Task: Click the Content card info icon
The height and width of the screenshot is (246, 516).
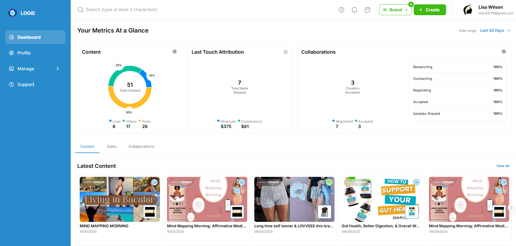Action: click(175, 52)
